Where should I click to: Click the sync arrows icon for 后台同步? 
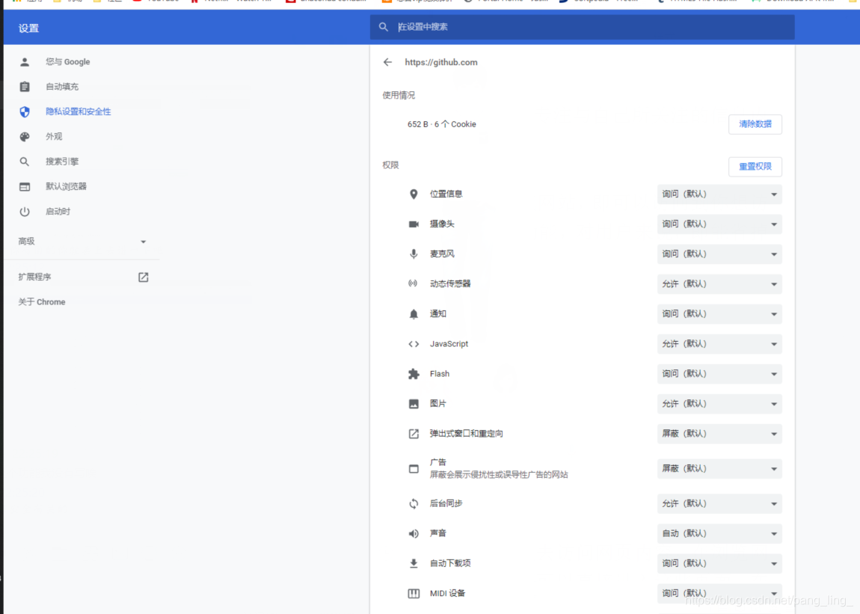pos(414,504)
